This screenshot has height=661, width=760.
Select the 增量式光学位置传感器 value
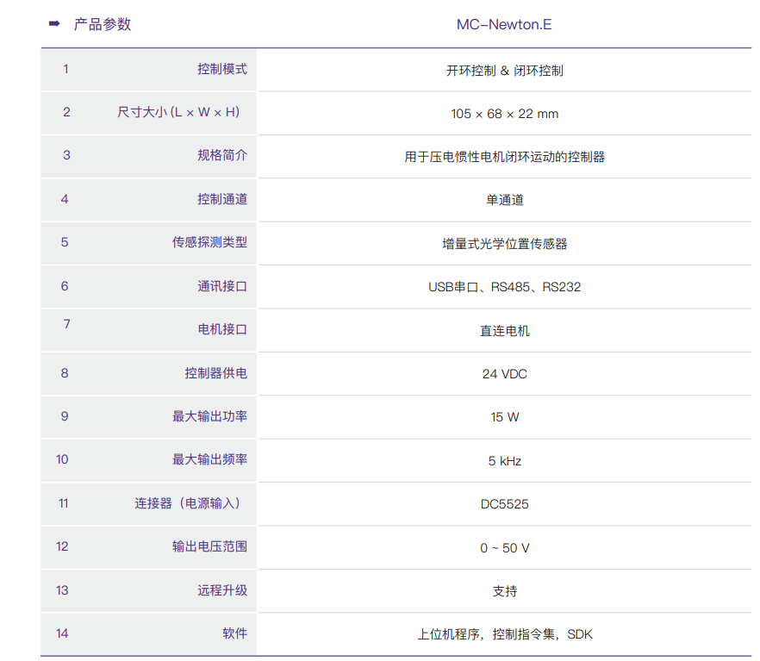504,244
